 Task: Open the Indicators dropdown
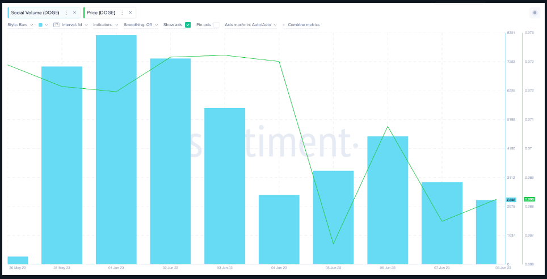point(106,25)
